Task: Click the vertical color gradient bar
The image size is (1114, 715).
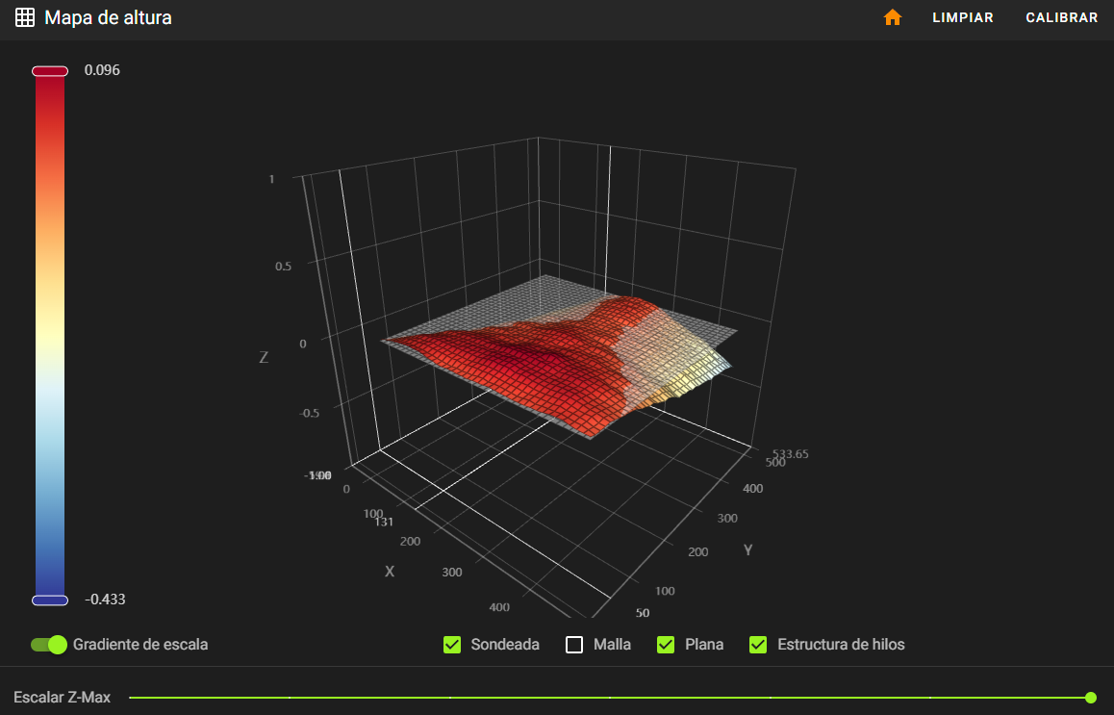Action: point(50,336)
